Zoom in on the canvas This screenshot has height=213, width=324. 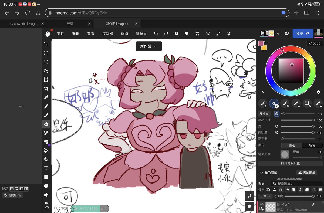[x=177, y=33]
